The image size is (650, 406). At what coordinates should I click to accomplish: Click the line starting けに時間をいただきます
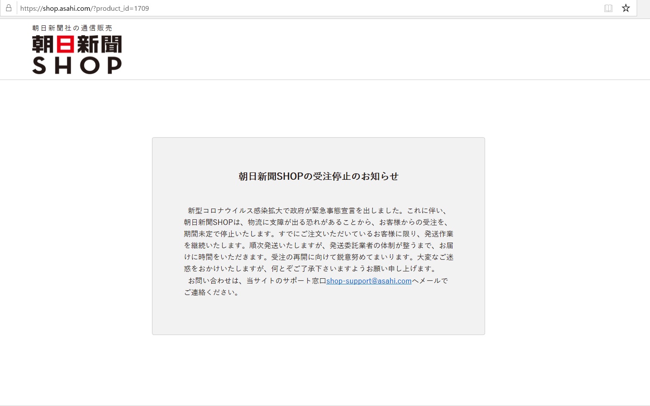coord(319,257)
